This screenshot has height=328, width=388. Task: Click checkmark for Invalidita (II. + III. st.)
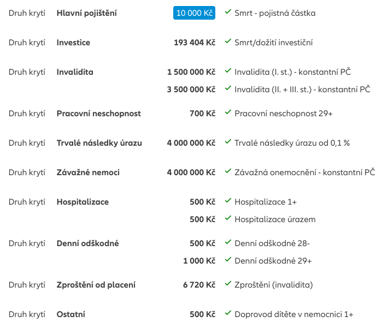(228, 88)
